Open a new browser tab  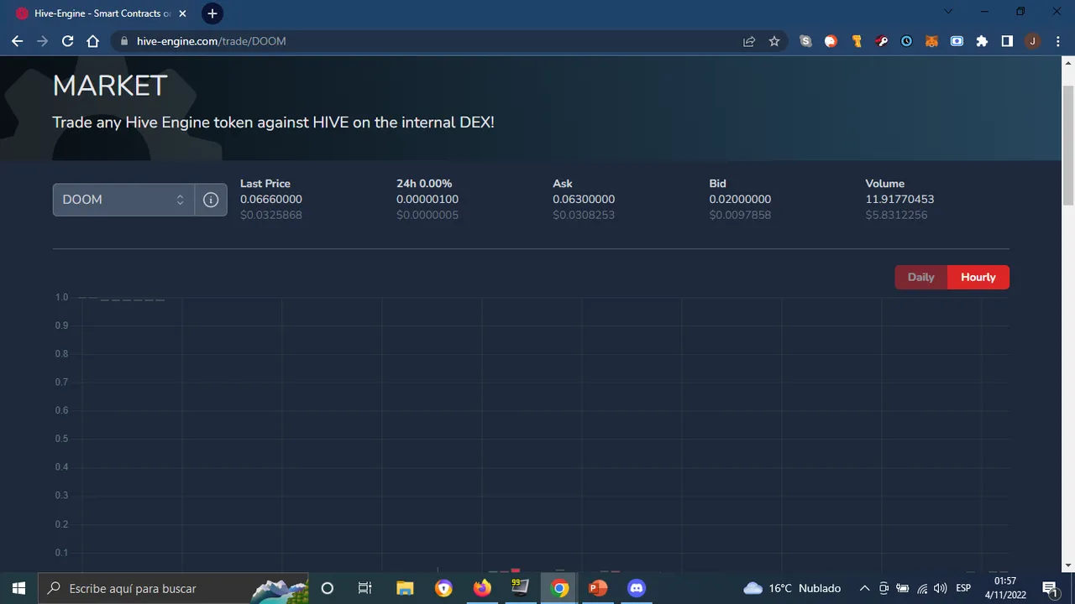pos(212,13)
